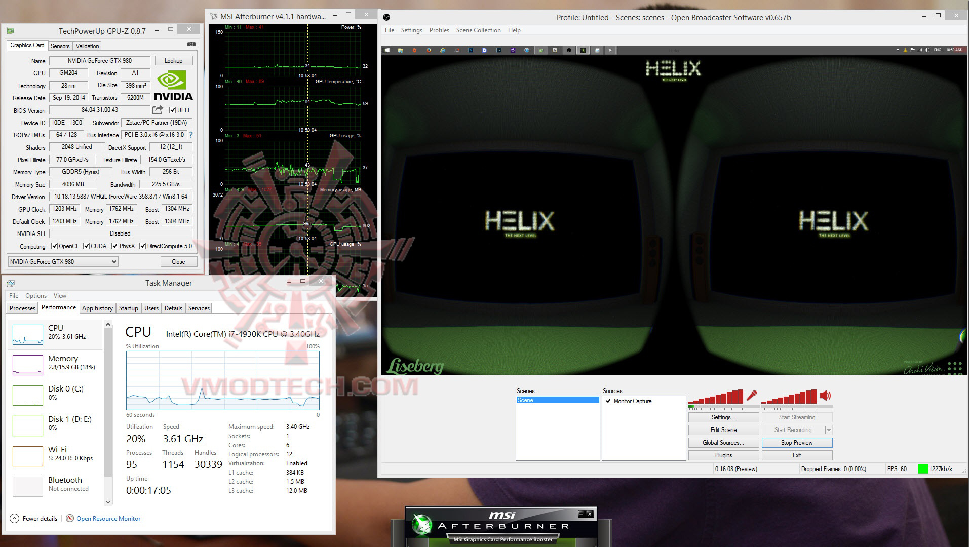The image size is (969, 547).
Task: Open the Scene Collection menu in OBS
Action: click(478, 30)
